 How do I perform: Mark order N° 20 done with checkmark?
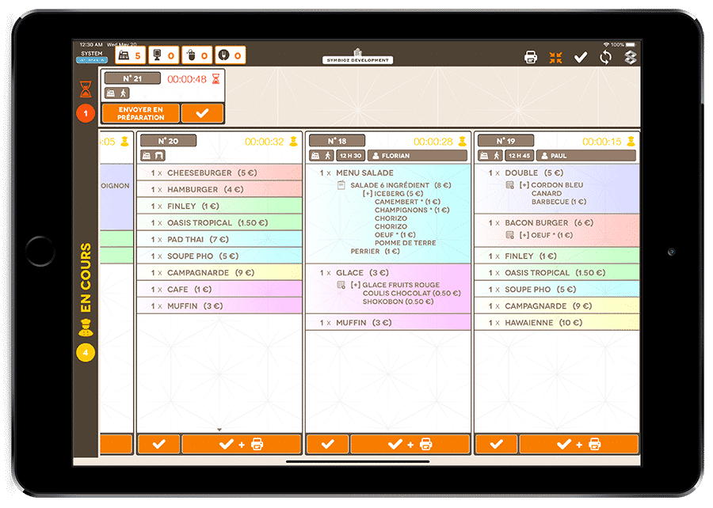(x=158, y=444)
